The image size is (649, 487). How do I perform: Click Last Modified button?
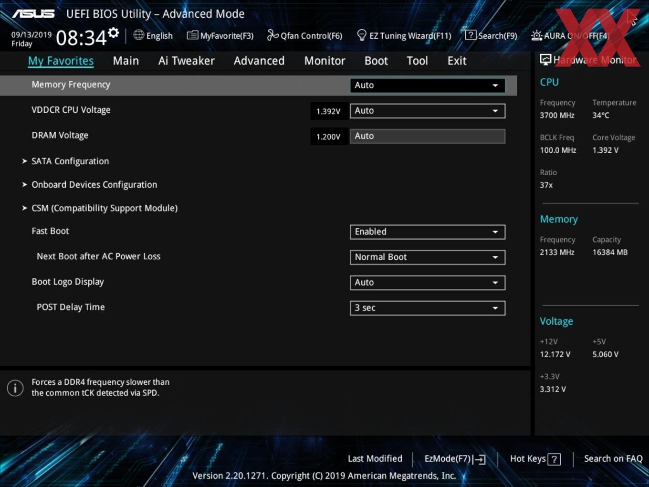pos(375,459)
